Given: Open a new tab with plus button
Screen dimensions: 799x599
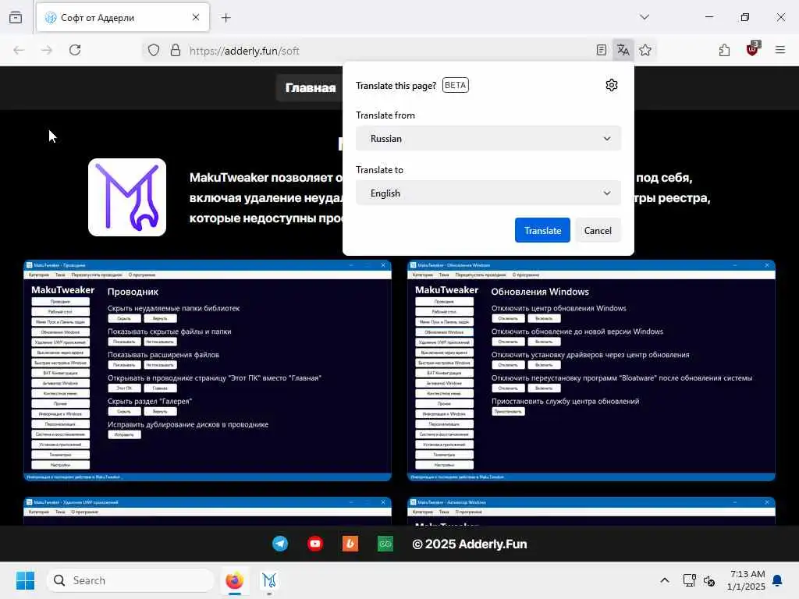Looking at the screenshot, I should [225, 18].
